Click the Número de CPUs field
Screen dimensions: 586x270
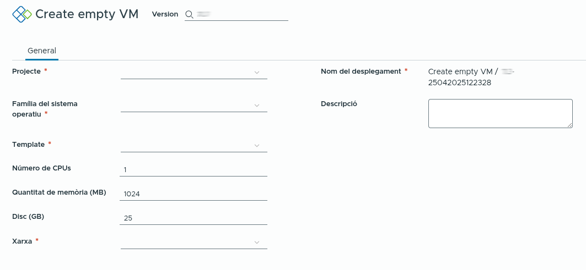tap(193, 170)
